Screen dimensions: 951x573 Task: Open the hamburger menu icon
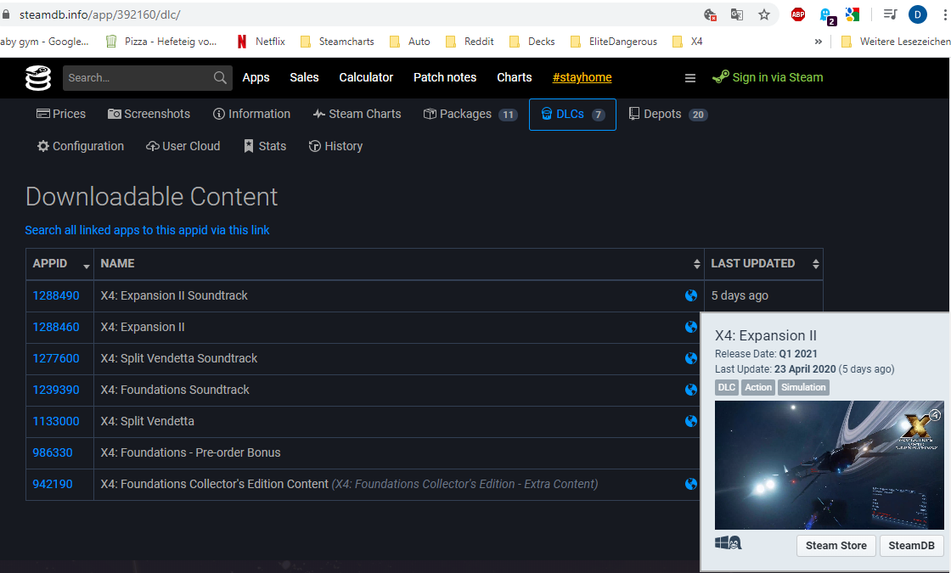(x=690, y=77)
